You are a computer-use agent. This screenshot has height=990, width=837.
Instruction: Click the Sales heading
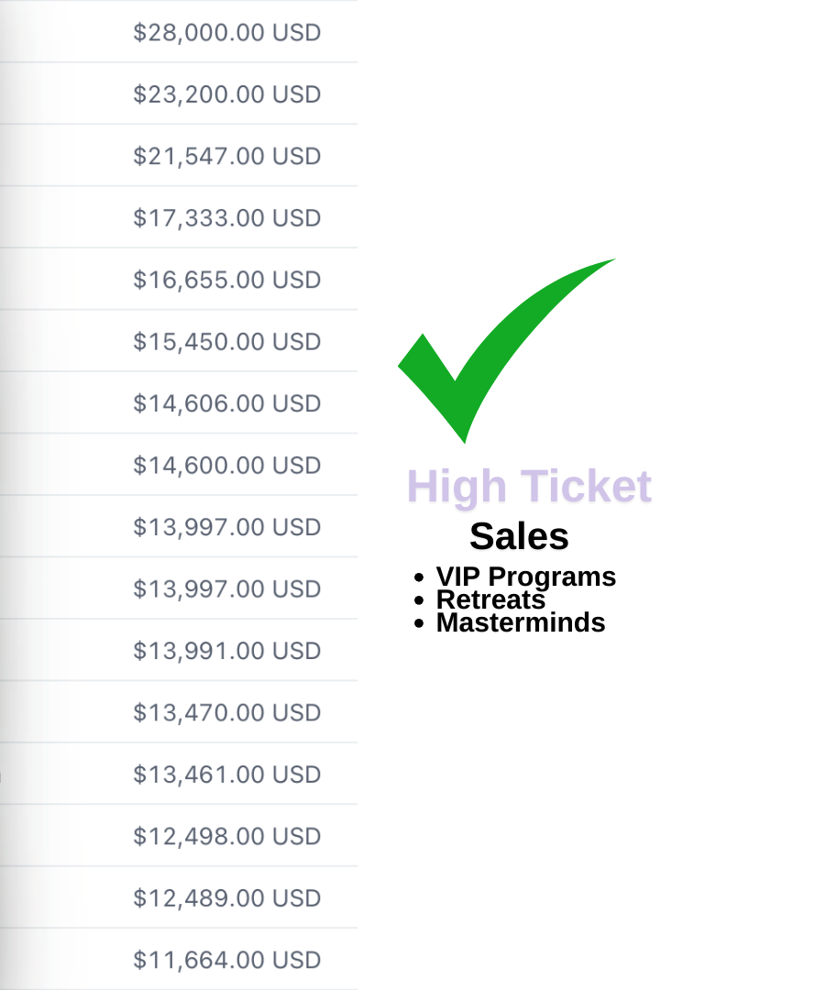coord(519,536)
